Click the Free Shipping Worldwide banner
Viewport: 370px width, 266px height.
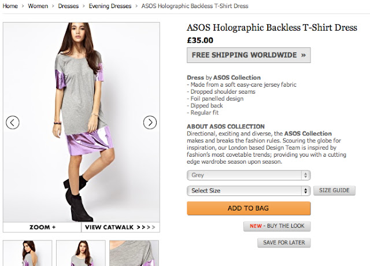click(x=249, y=56)
